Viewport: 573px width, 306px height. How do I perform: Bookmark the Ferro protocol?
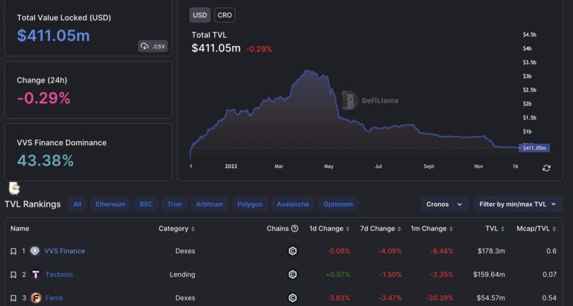13,298
